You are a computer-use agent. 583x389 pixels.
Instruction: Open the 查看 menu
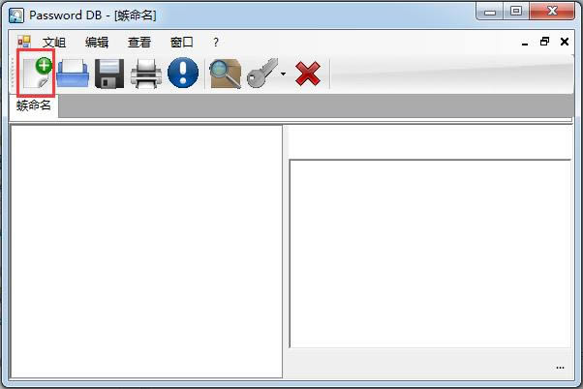click(139, 43)
